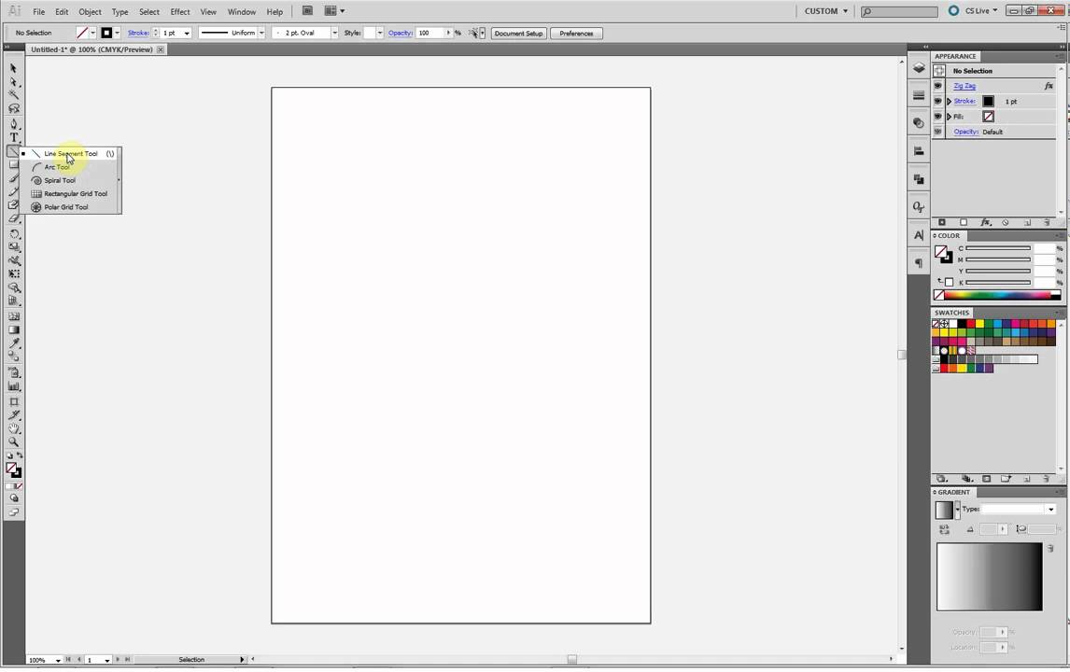
Task: Click Add New Effect in Appearance panel
Action: point(985,222)
